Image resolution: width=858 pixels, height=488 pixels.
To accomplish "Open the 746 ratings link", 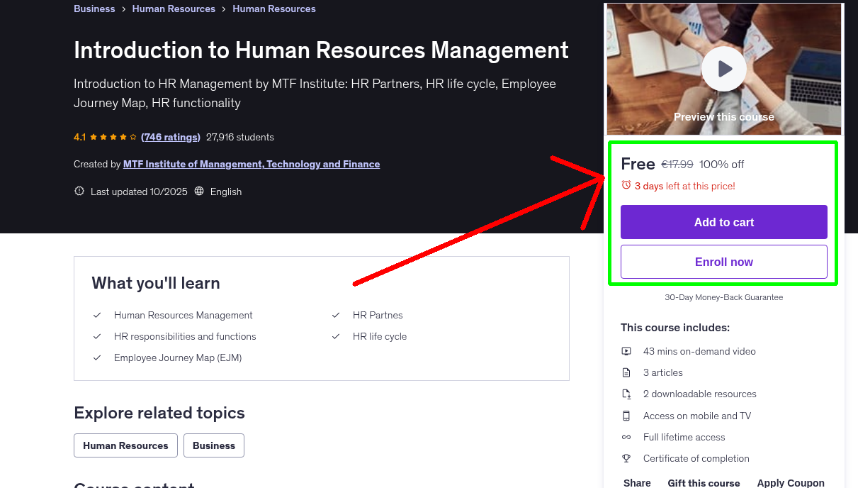I will click(x=170, y=137).
